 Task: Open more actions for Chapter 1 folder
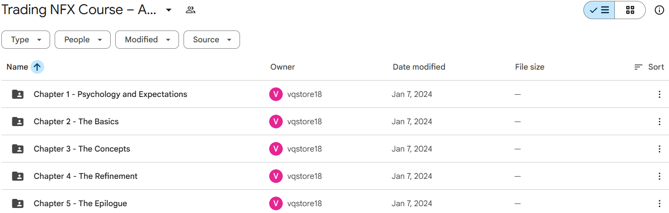pos(659,94)
